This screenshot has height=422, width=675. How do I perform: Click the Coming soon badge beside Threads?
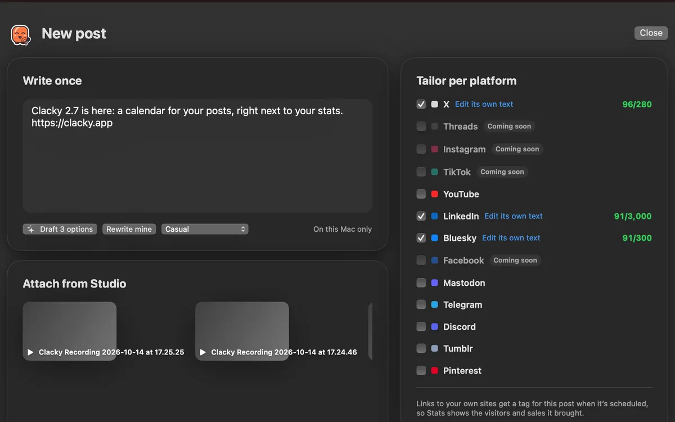click(x=509, y=127)
